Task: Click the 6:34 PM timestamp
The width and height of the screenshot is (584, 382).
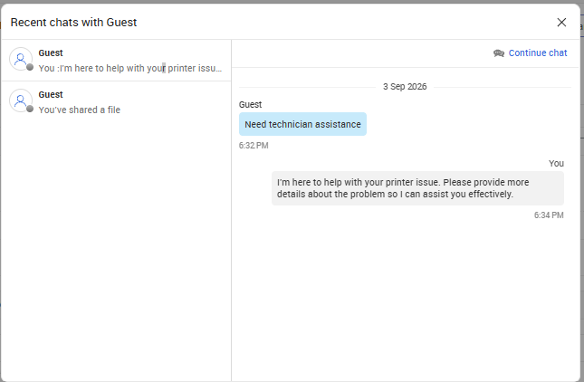Action: 549,215
